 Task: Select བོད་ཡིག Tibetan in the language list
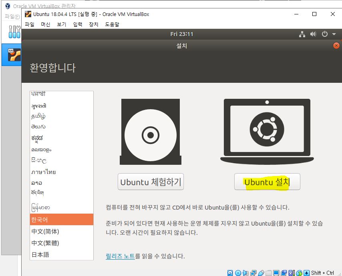click(x=62, y=193)
